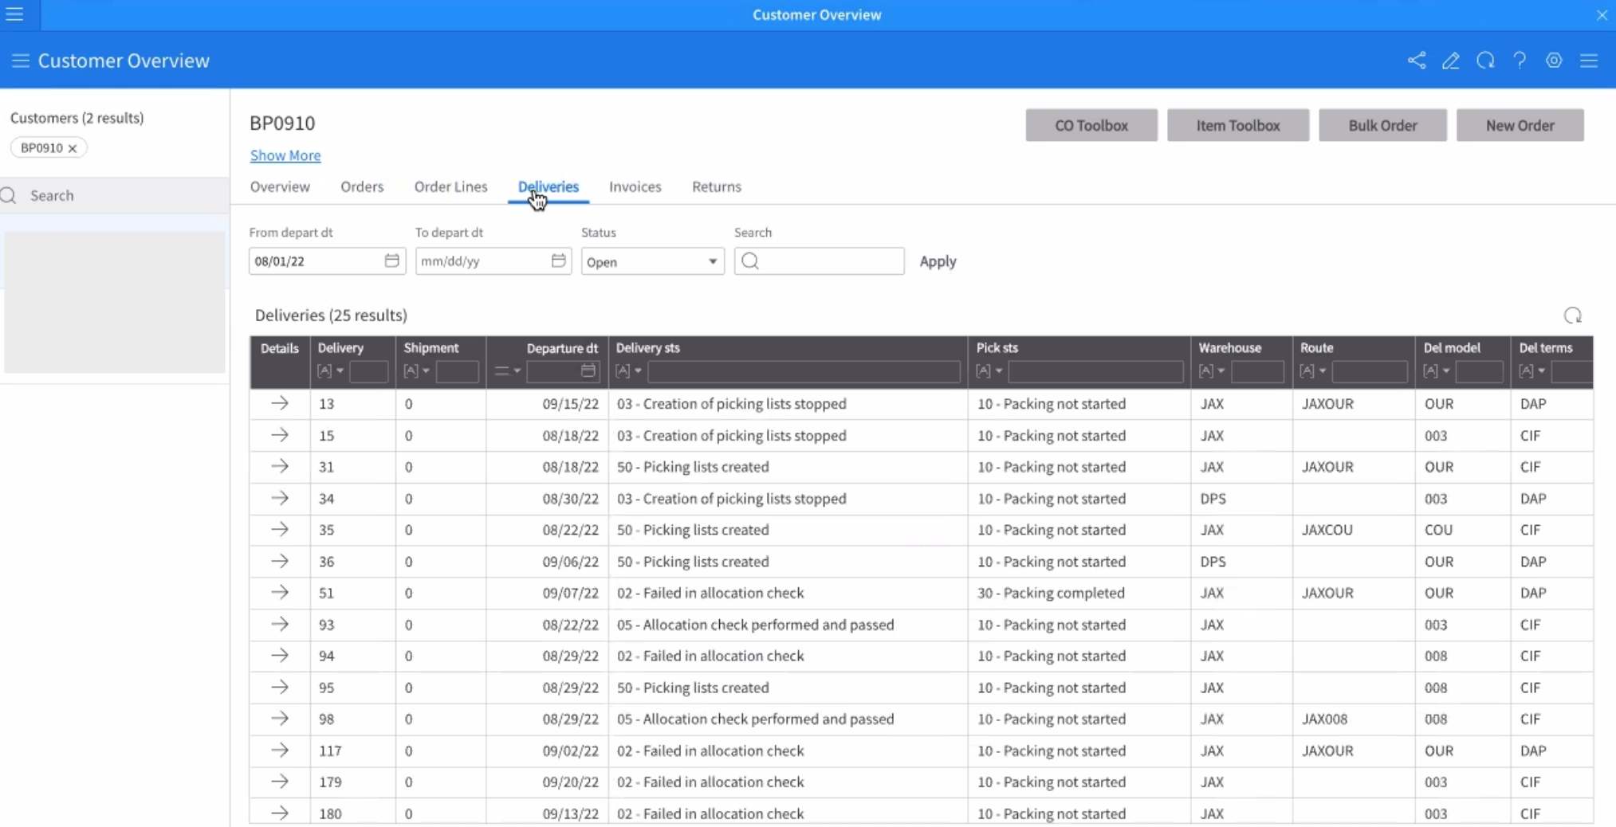Open the settings gear icon

coord(1554,61)
